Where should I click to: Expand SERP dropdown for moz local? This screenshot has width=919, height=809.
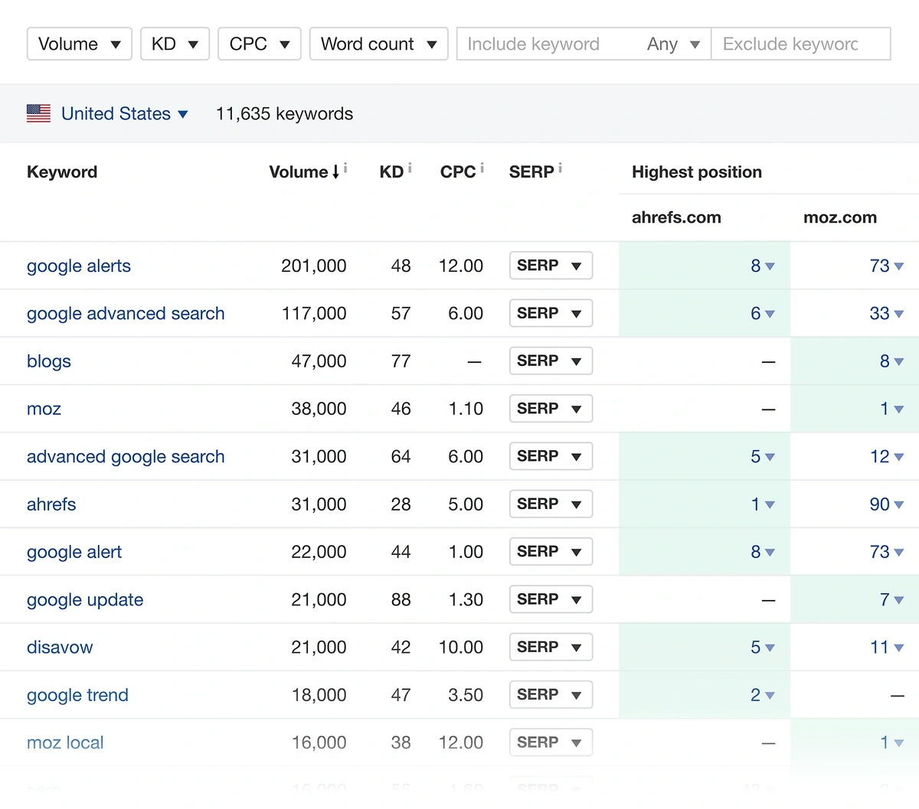coord(551,742)
